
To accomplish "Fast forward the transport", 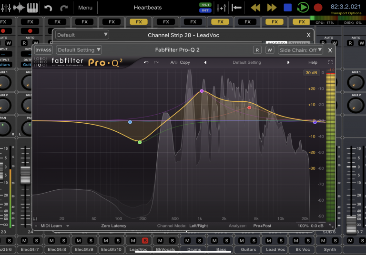I will tap(272, 8).
